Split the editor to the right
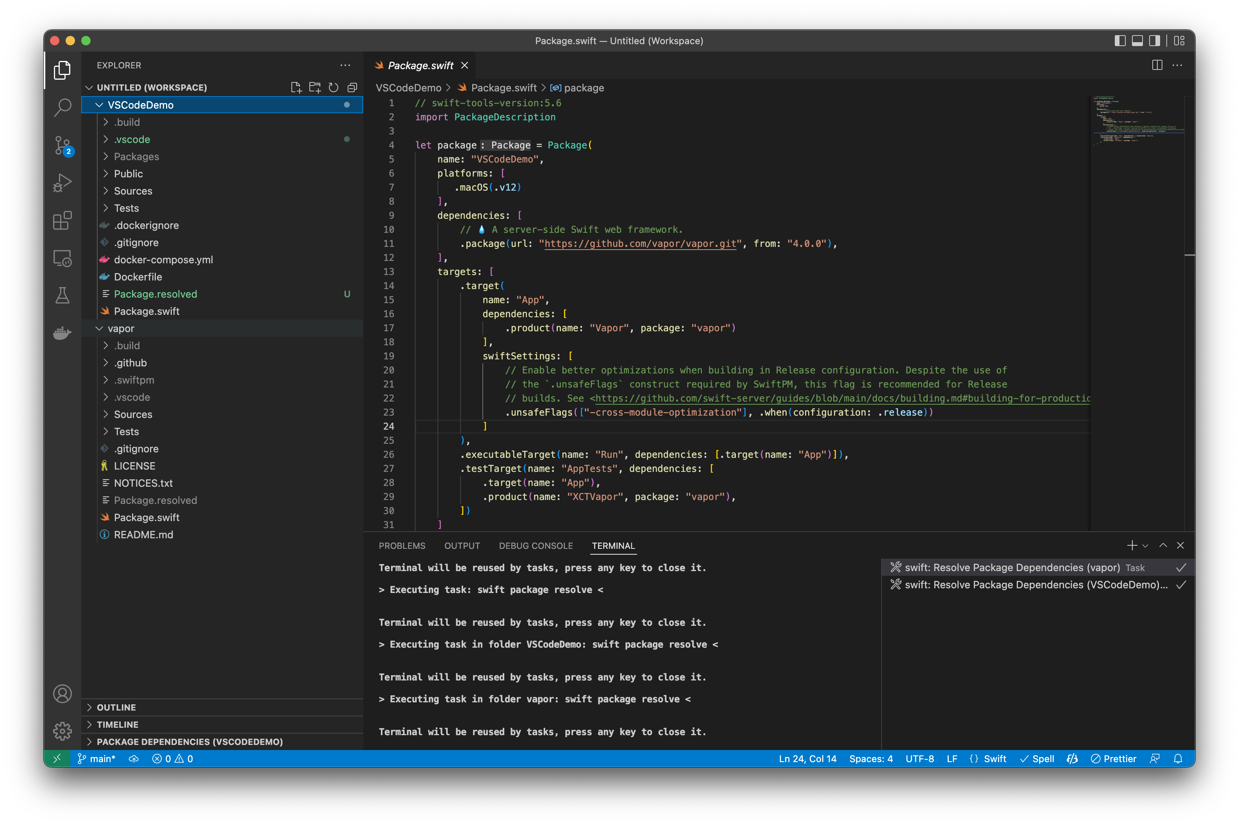This screenshot has width=1239, height=825. pyautogui.click(x=1157, y=65)
